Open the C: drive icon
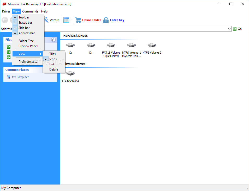The width and height of the screenshot is (249, 191). point(70,45)
